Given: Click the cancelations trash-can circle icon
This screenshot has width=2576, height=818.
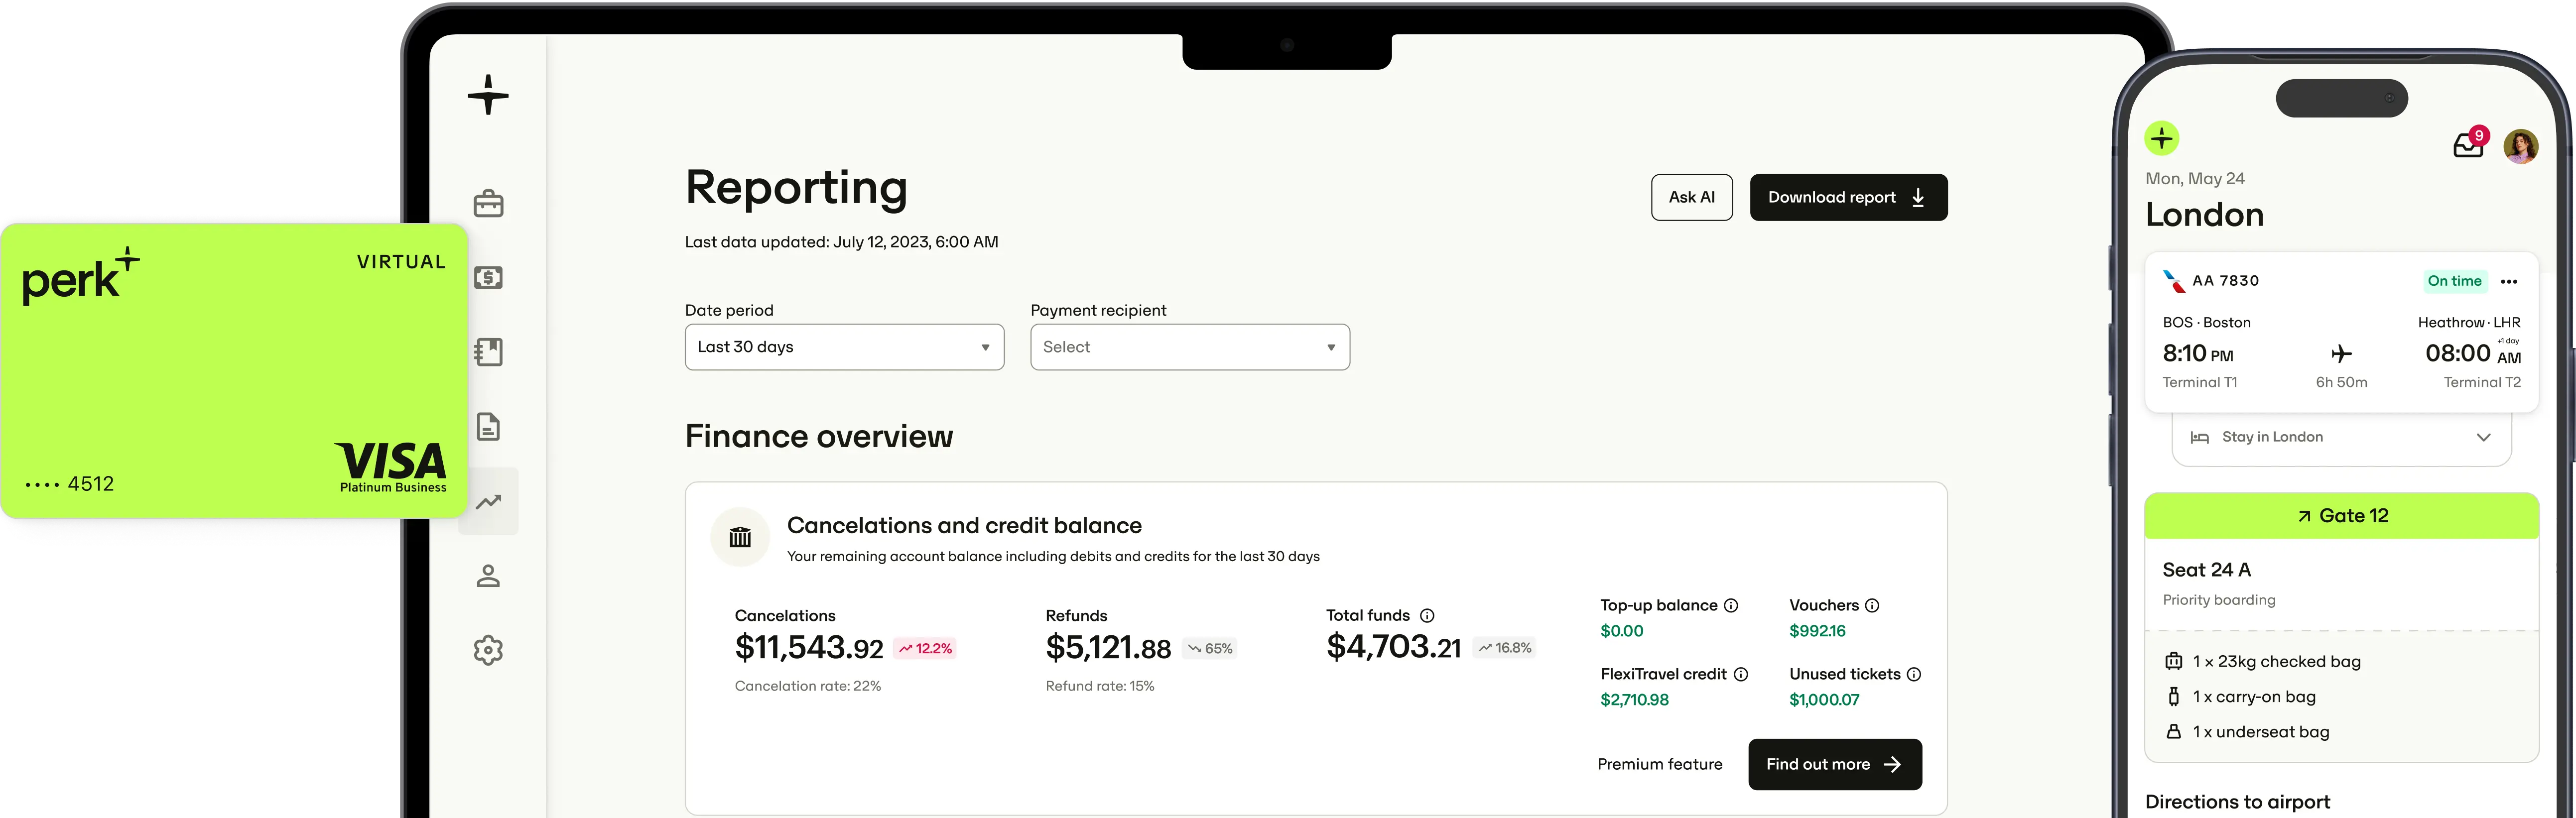Looking at the screenshot, I should [x=740, y=537].
